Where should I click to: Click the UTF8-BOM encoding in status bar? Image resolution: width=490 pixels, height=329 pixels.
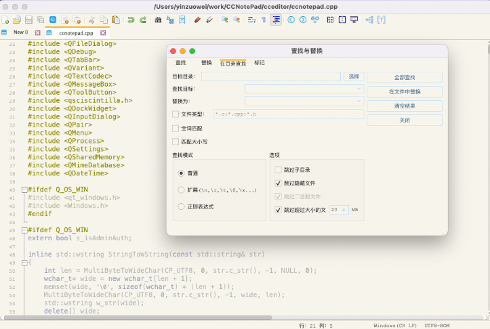coord(437,326)
